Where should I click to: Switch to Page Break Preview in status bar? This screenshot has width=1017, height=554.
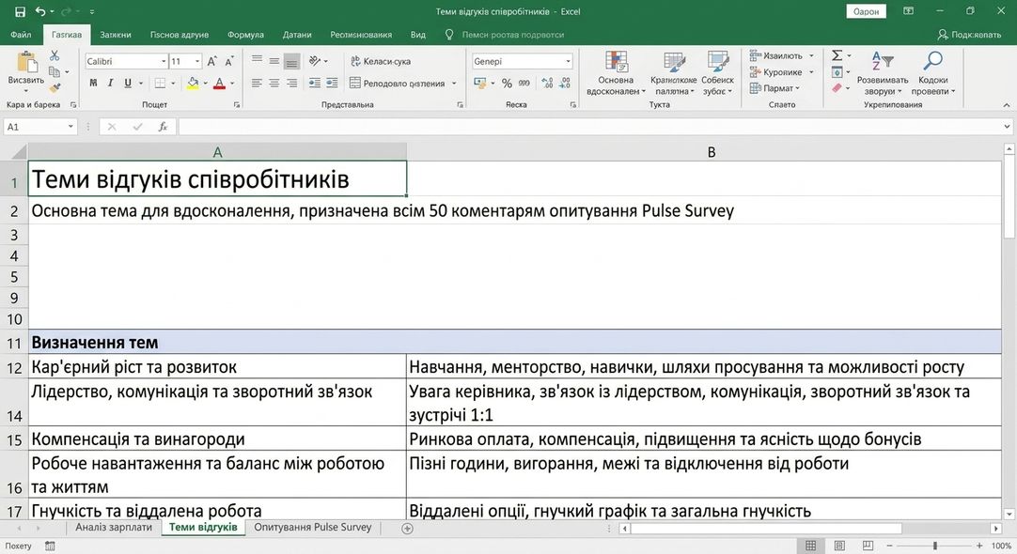click(x=868, y=546)
